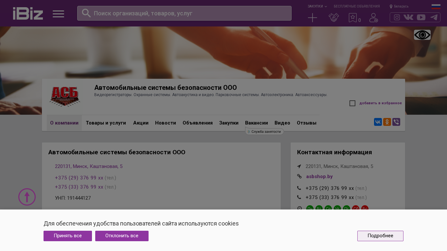Viewport: 447px width, 251px height.
Task: Click 'Контактная информация' heading
Action: coord(334,152)
